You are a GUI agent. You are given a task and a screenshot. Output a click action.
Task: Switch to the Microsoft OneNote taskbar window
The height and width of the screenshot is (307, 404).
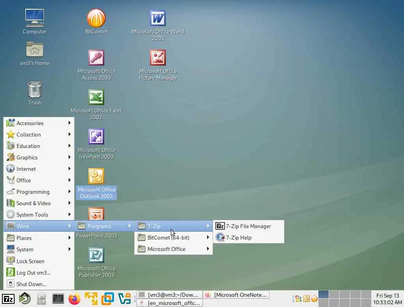pos(236,295)
